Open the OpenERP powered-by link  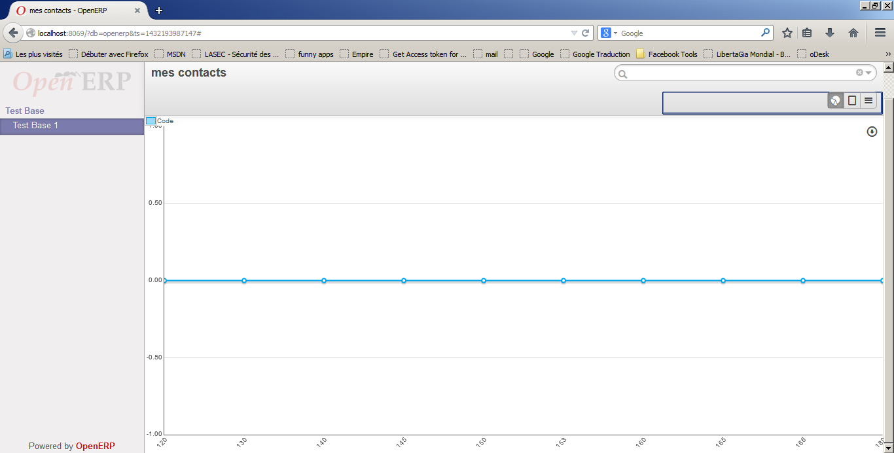pyautogui.click(x=95, y=446)
